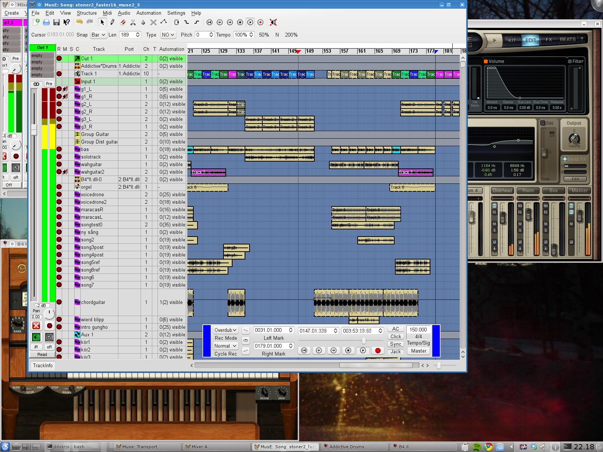Open the Snap Bar dropdown
603x452 pixels.
[98, 35]
